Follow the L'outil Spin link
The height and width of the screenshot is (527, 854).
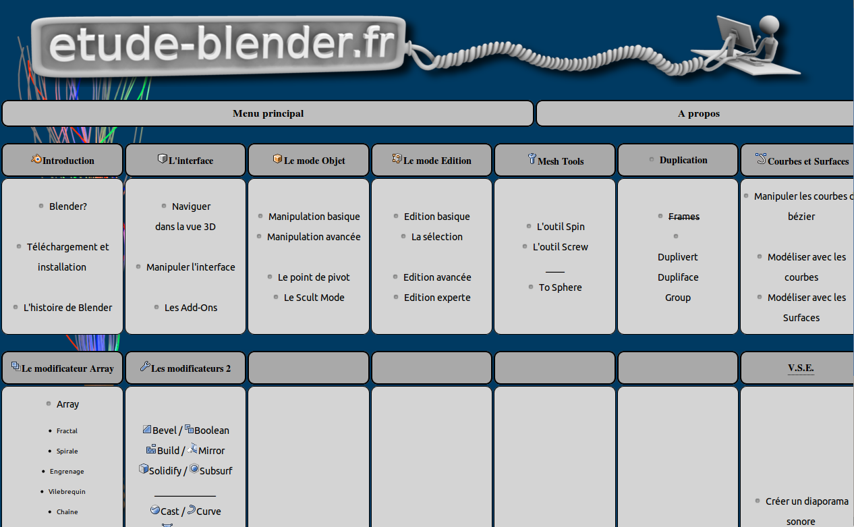tap(561, 226)
